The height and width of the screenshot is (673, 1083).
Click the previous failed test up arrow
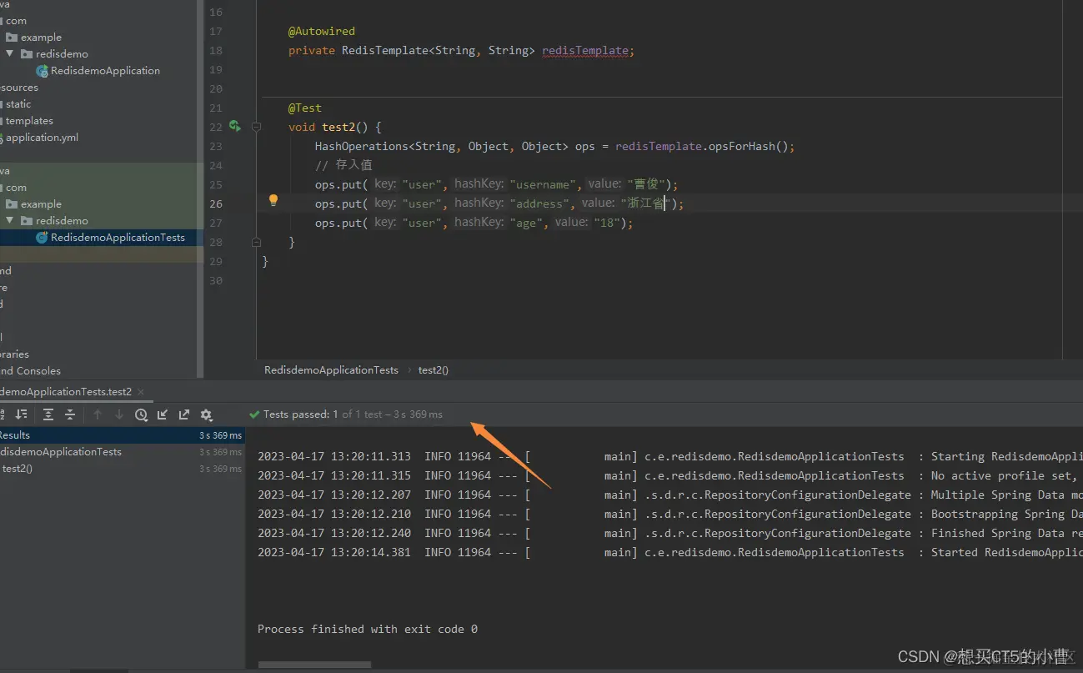point(98,414)
